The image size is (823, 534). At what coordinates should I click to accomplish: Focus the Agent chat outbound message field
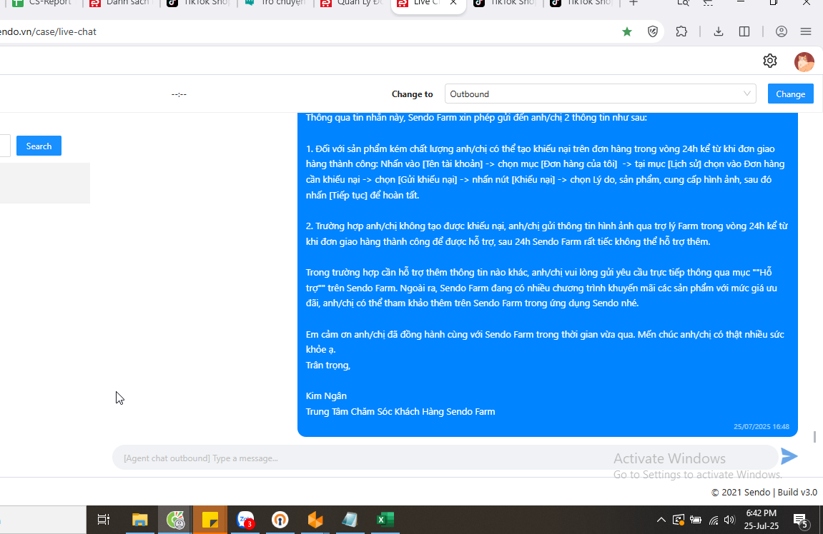[444, 458]
